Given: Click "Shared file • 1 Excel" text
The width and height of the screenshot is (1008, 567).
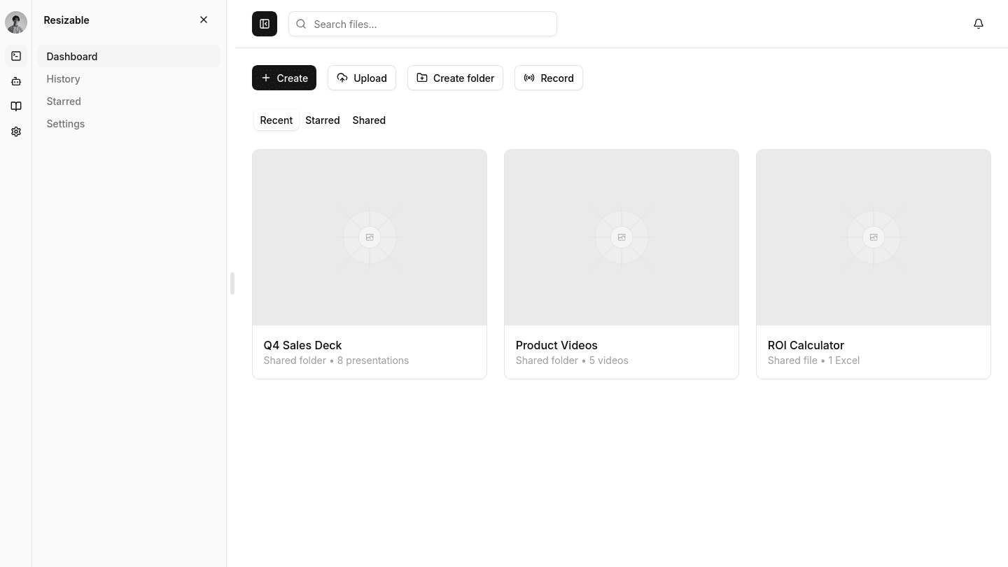Looking at the screenshot, I should (813, 360).
